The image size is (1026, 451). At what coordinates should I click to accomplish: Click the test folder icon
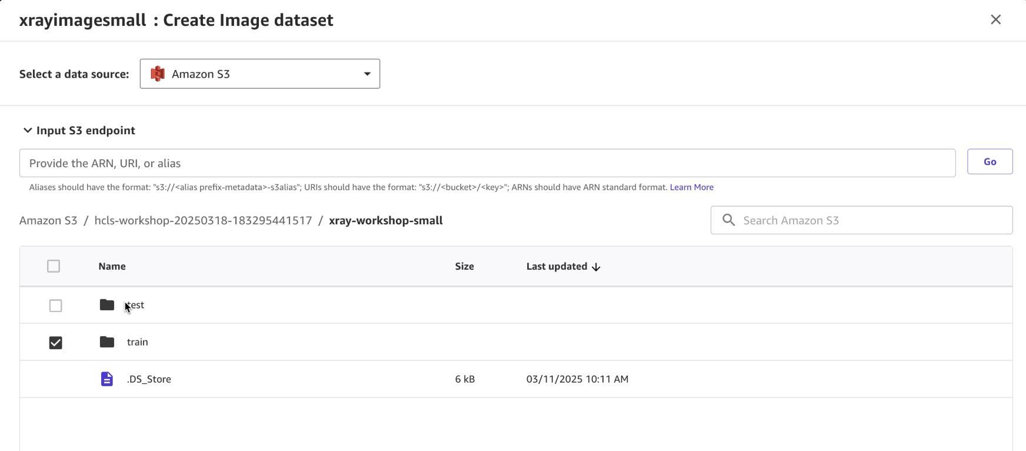[106, 305]
